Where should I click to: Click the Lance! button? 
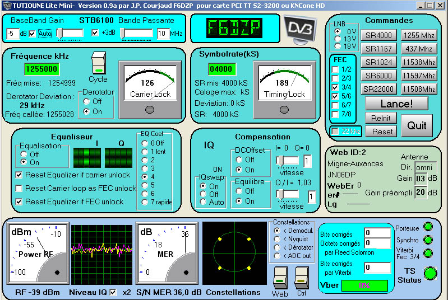click(x=396, y=104)
